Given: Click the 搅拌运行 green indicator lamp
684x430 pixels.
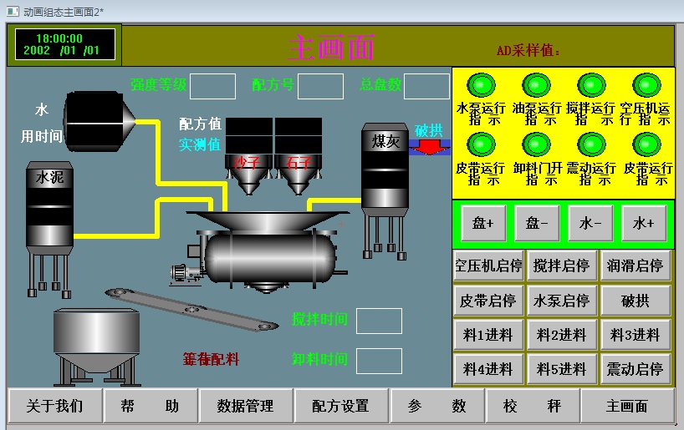Looking at the screenshot, I should [x=591, y=85].
